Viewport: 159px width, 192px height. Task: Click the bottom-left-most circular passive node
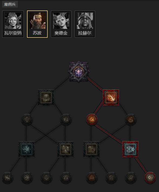(8, 177)
